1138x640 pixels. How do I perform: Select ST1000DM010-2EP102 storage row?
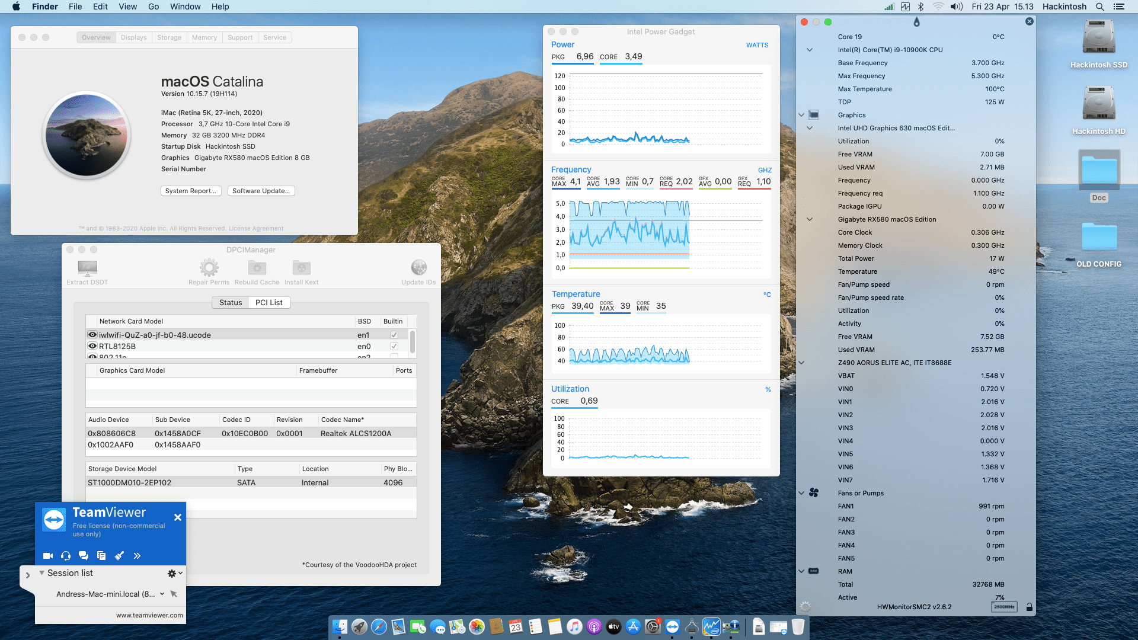pyautogui.click(x=251, y=482)
